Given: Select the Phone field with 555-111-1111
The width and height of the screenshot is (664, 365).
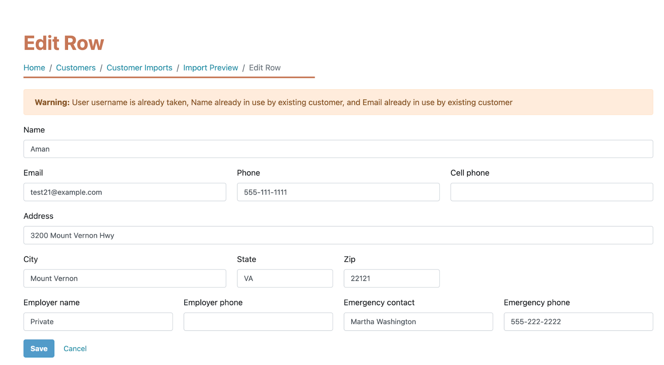Looking at the screenshot, I should (x=338, y=192).
